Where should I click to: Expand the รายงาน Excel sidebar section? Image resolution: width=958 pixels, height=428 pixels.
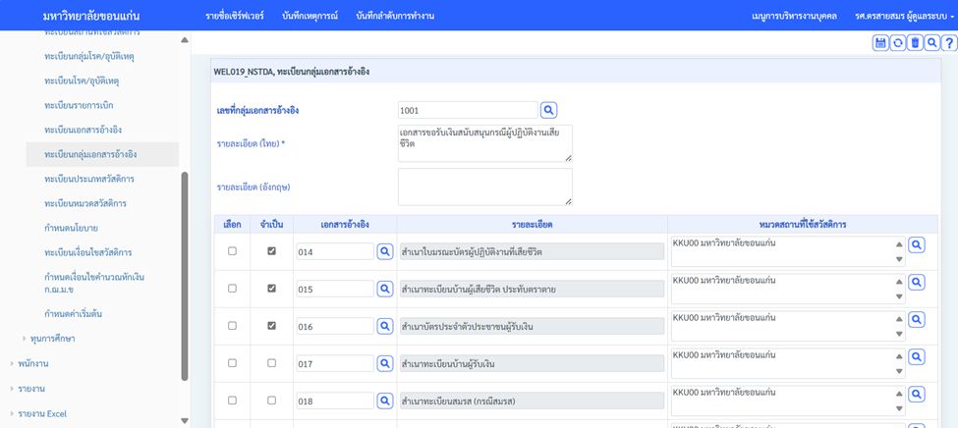(x=12, y=414)
